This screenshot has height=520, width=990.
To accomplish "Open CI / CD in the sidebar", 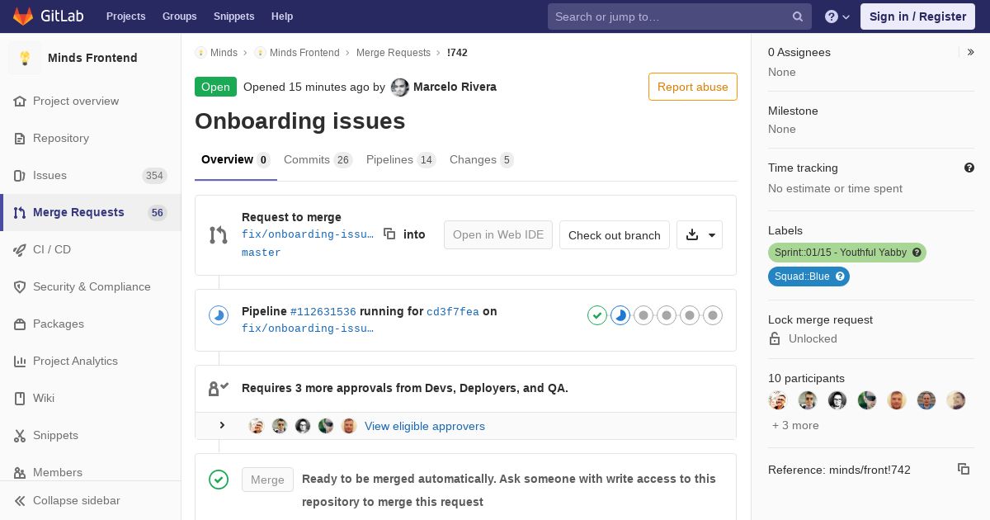I will point(52,249).
